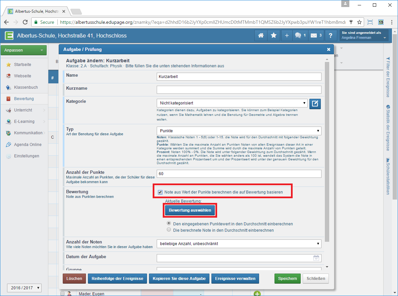The image size is (398, 296).
Task: Tick the checkbox beside Mader, Eugen
Action: 62,294
